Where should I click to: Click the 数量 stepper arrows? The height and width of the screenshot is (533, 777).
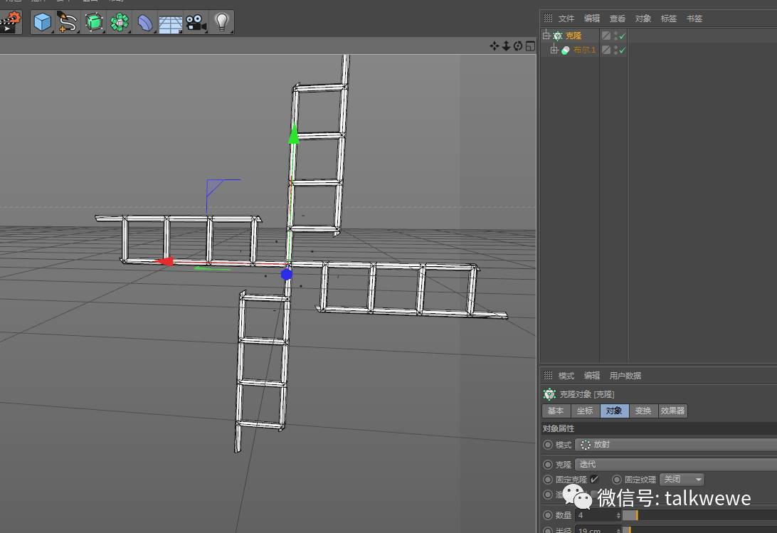coord(618,515)
